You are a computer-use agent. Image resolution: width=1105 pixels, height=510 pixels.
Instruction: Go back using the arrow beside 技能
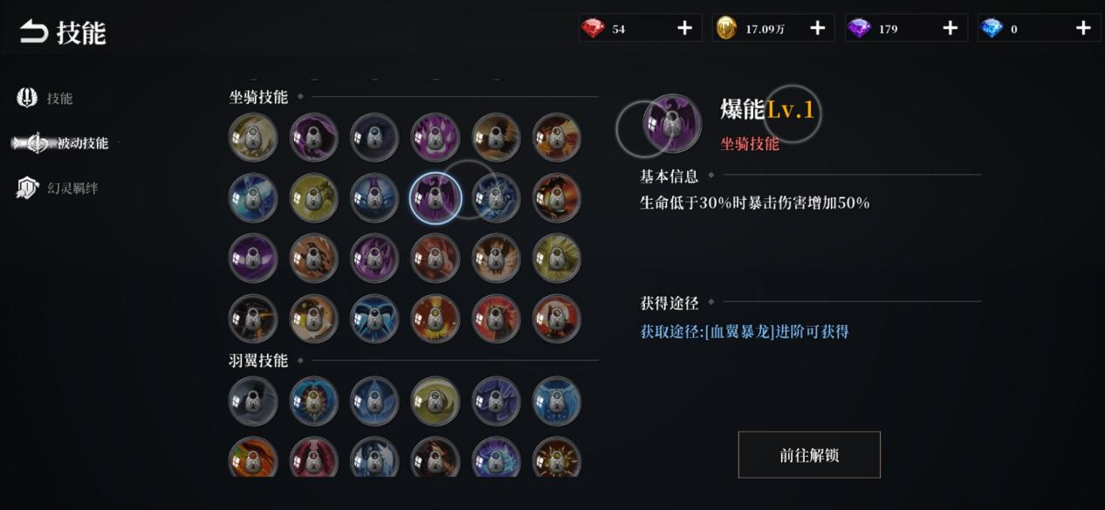(34, 32)
